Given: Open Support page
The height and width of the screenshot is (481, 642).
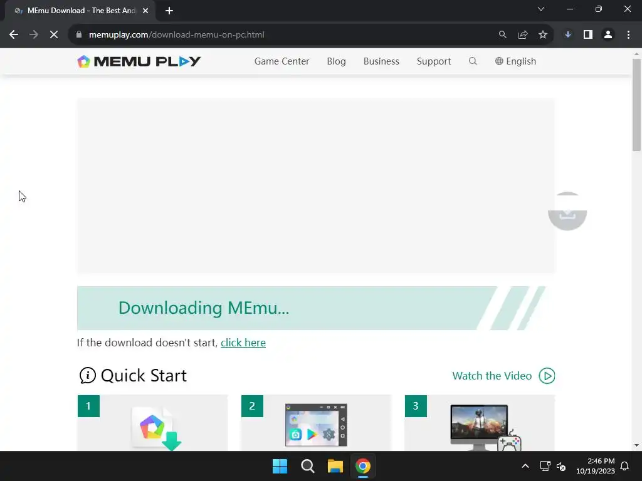Looking at the screenshot, I should click(434, 61).
